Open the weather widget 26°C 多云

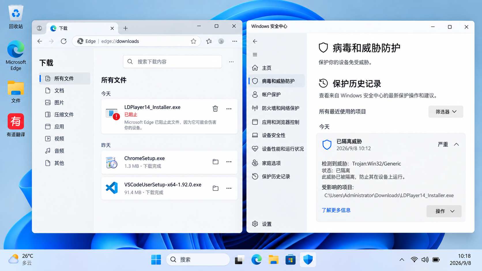click(21, 259)
